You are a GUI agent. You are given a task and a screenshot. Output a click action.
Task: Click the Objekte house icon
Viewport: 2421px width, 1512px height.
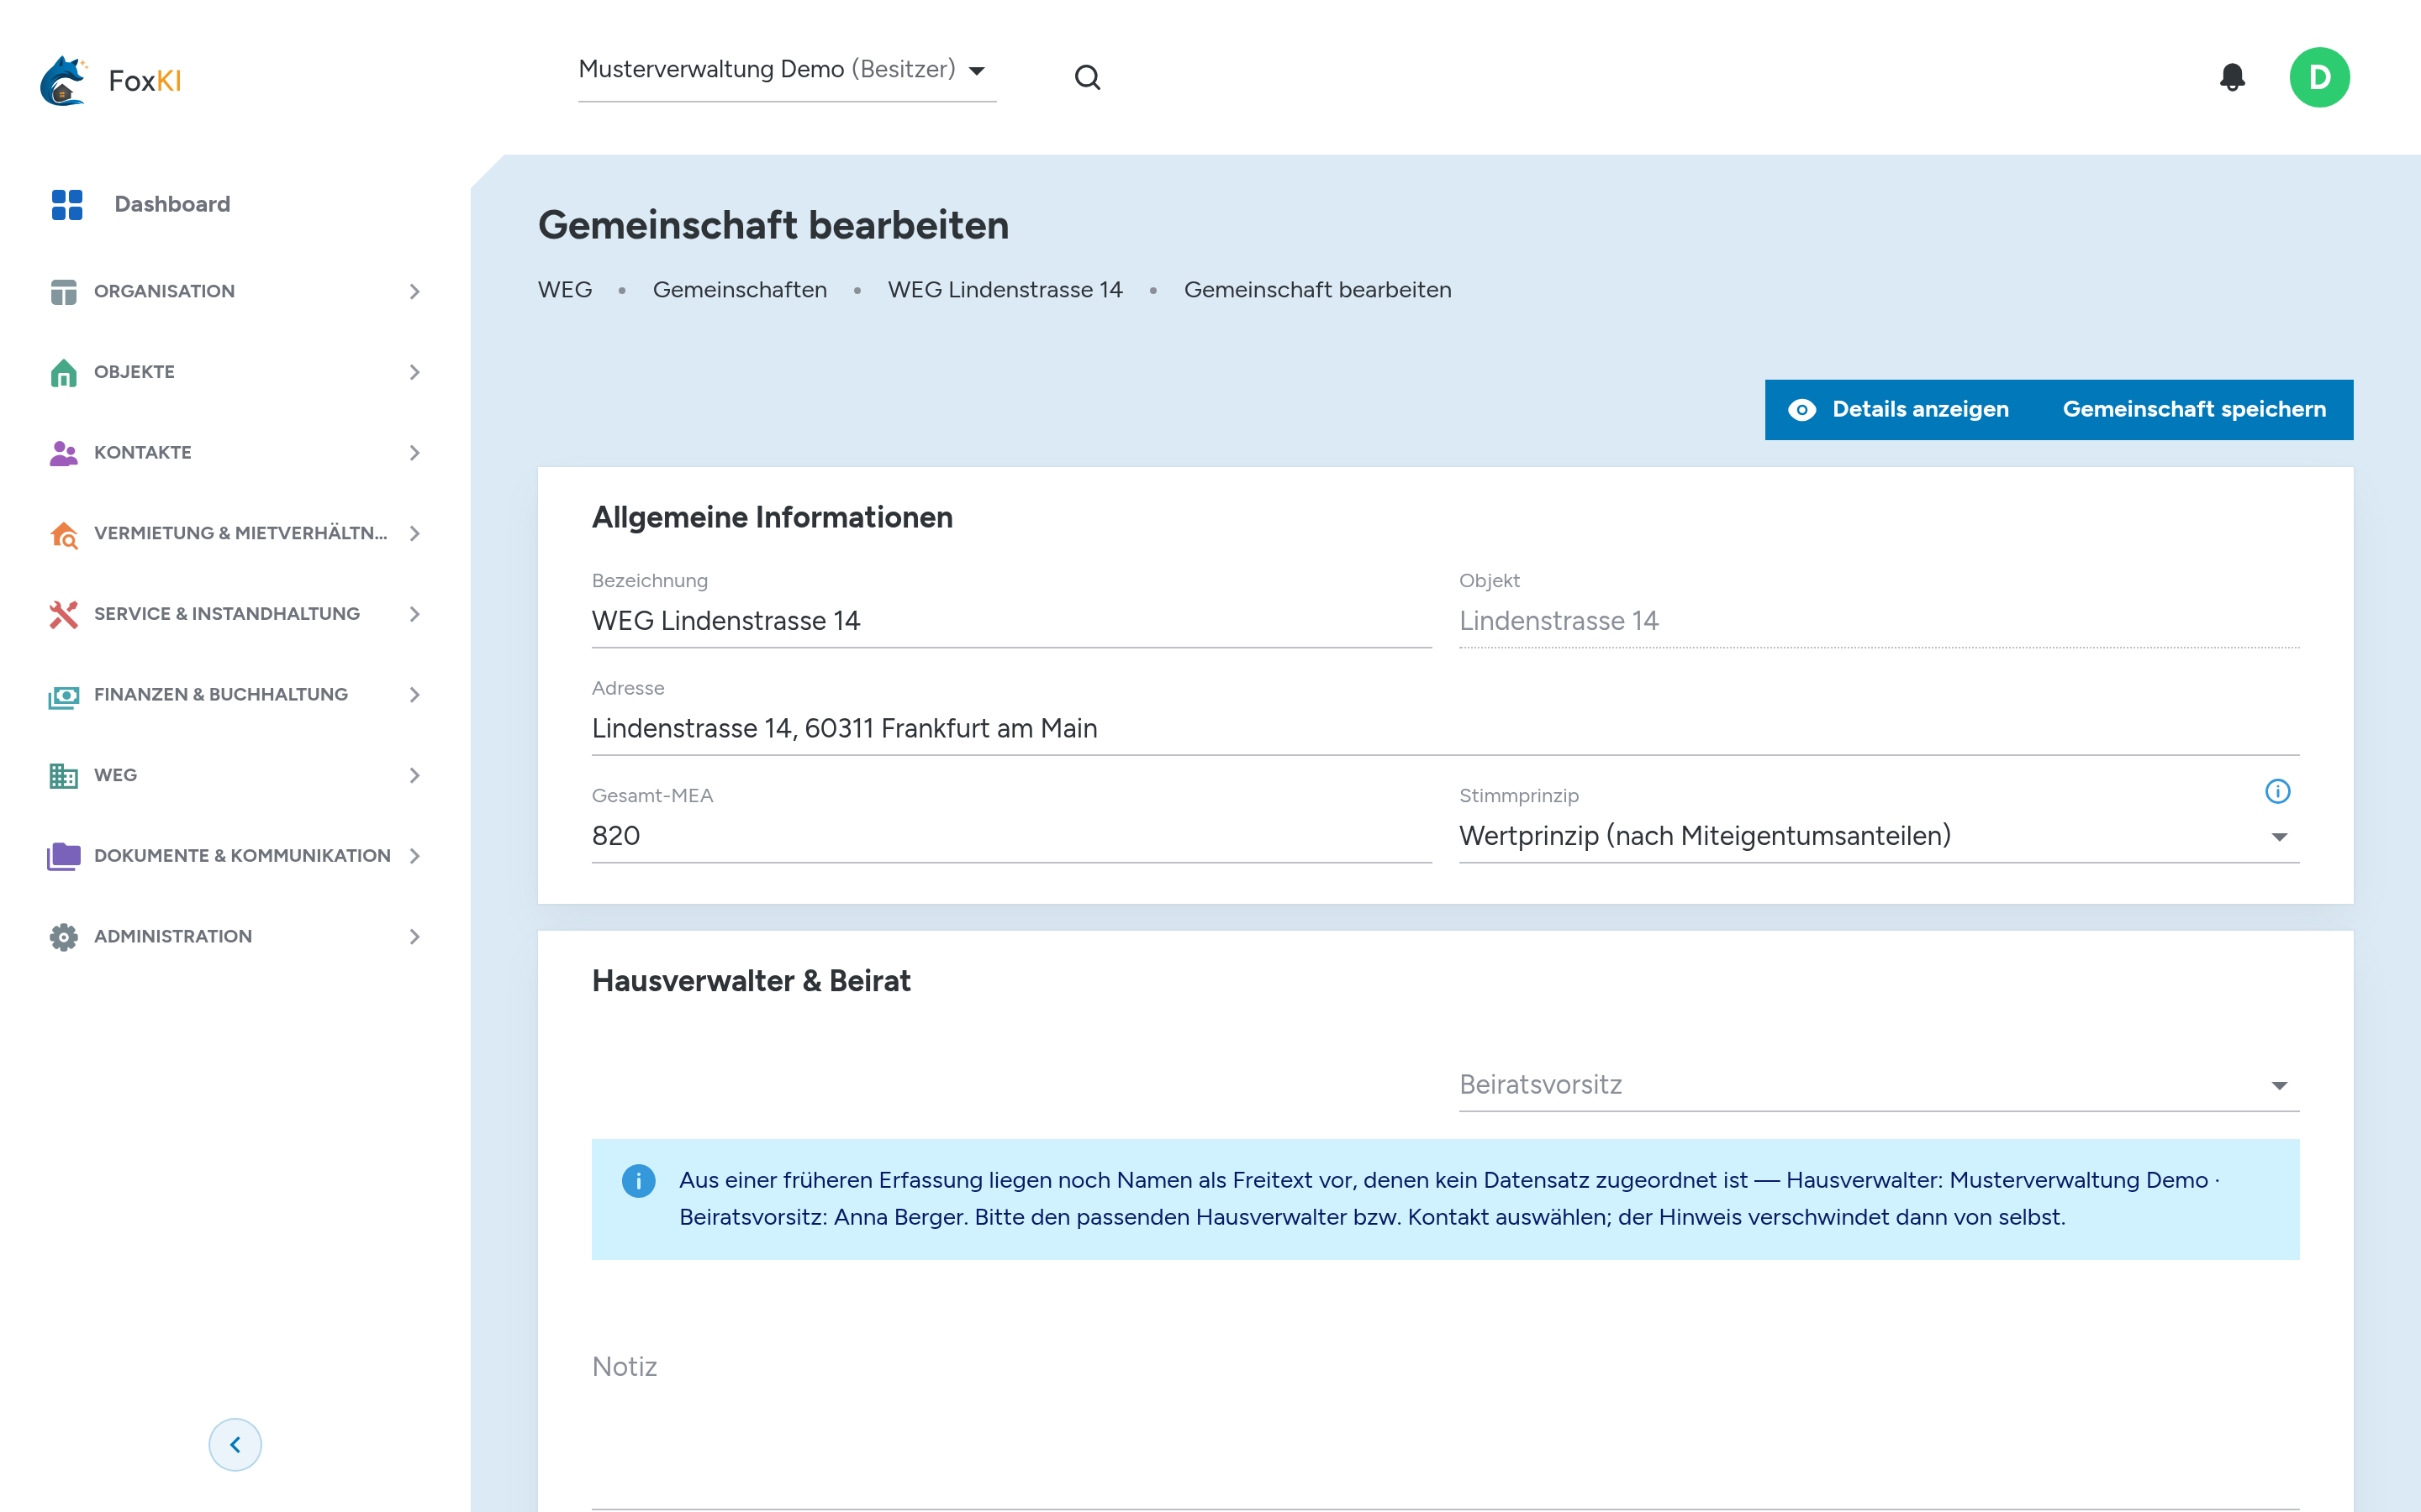click(x=63, y=372)
